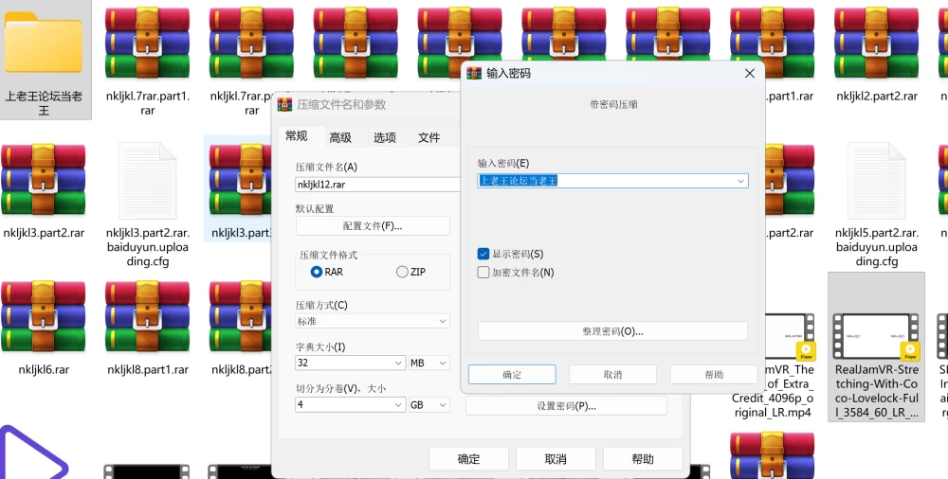Click 帮助 in the 输入密码 dialog
948x479 pixels.
tap(714, 375)
